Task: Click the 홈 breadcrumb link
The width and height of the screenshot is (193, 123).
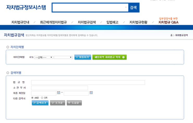Action: click(x=171, y=35)
